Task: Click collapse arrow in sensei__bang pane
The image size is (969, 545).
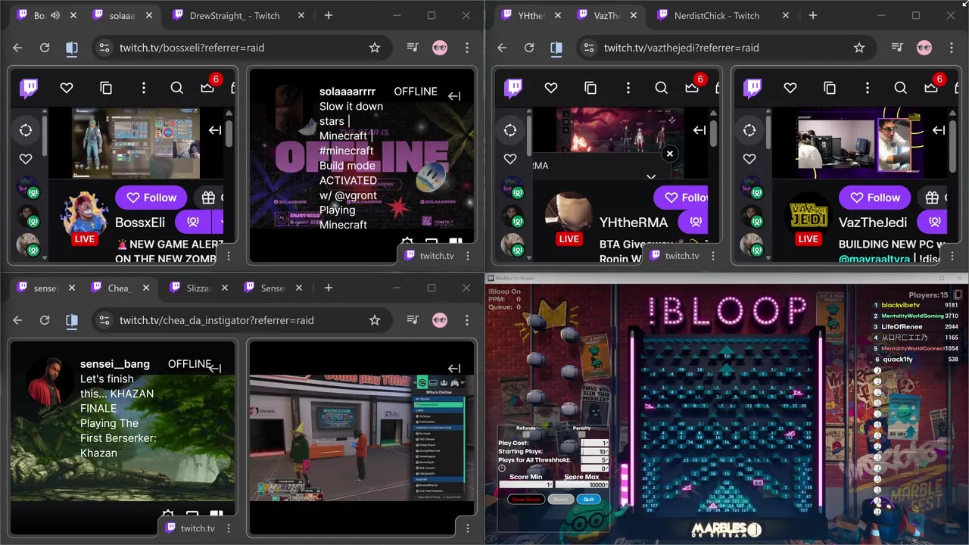Action: coord(215,369)
